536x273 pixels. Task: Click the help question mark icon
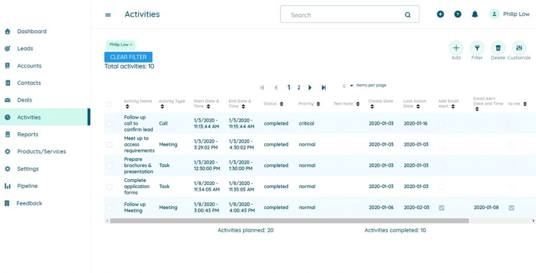click(x=457, y=14)
